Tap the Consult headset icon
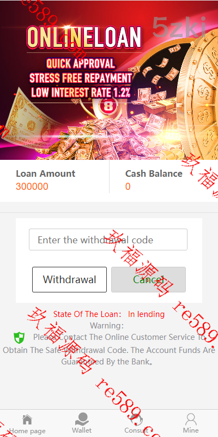 136,419
